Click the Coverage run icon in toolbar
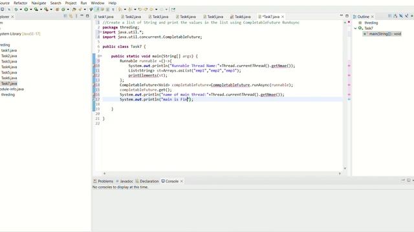 click(36, 9)
